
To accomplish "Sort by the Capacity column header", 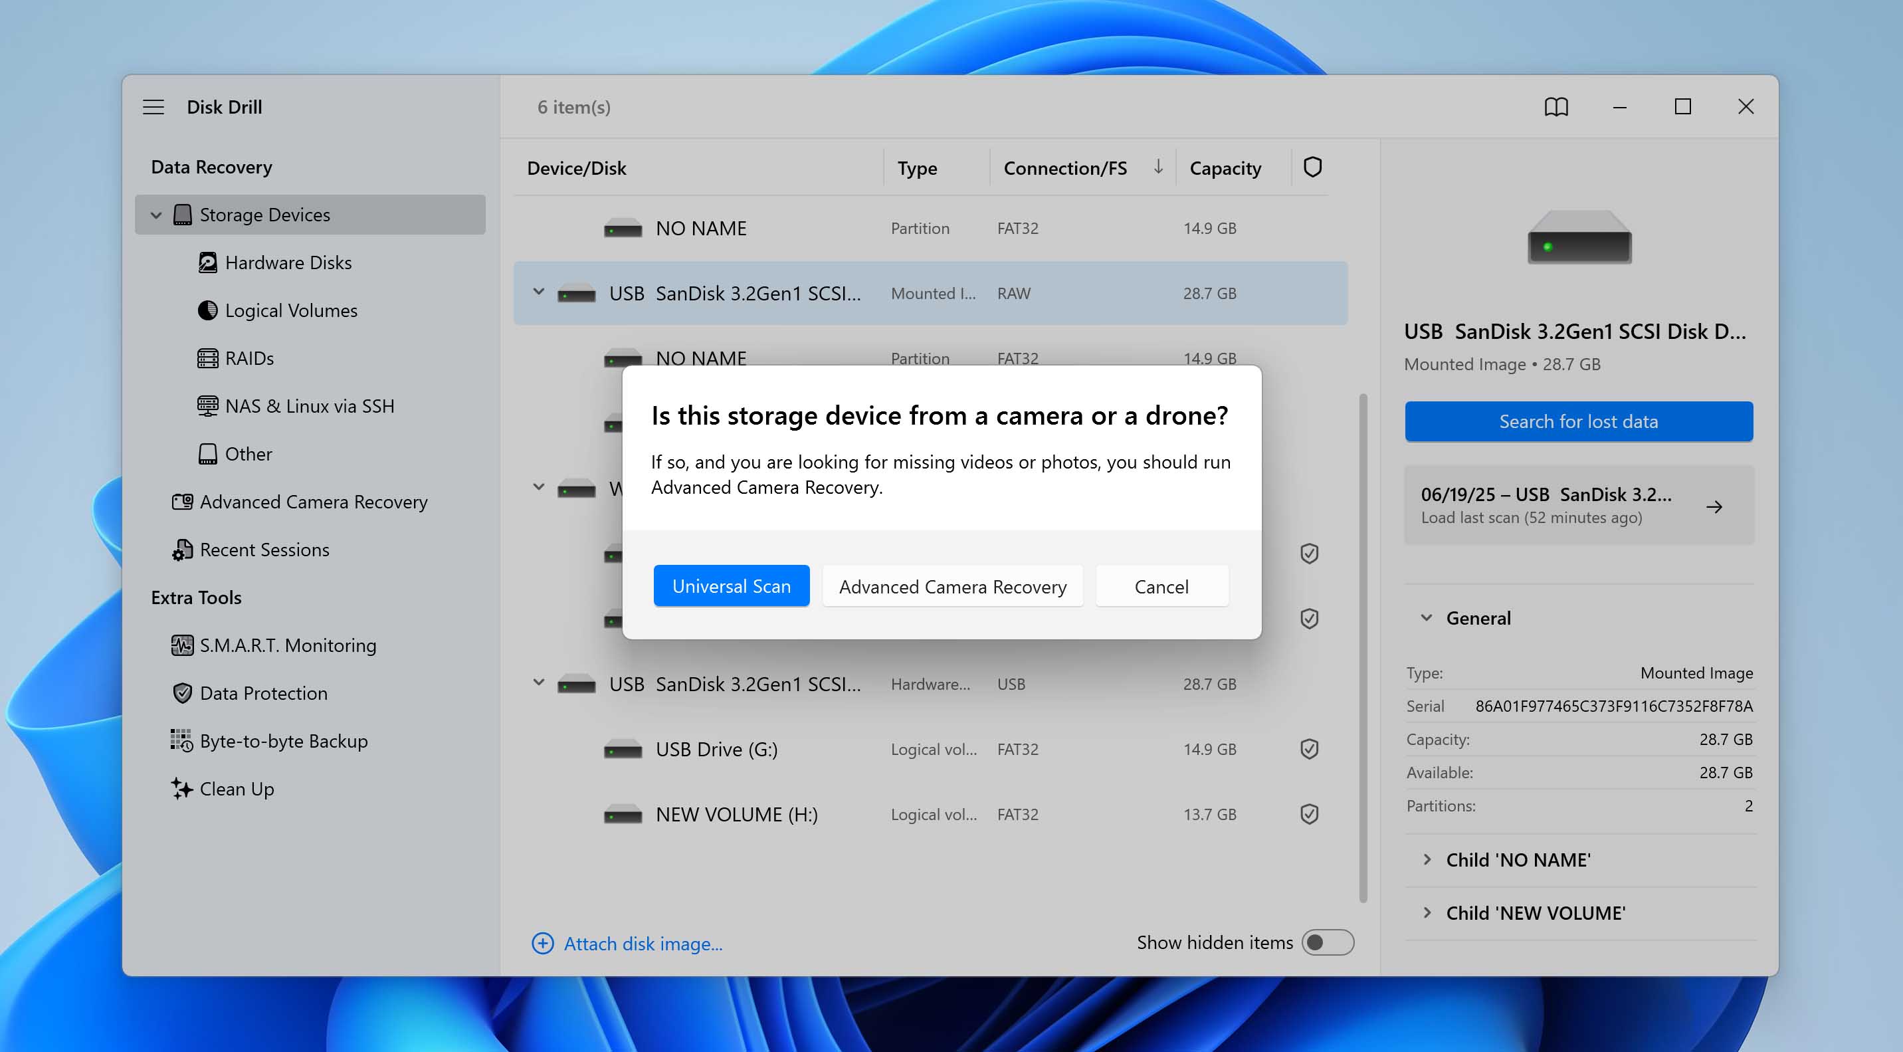I will coord(1225,168).
